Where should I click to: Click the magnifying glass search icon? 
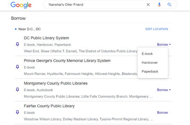169,5
